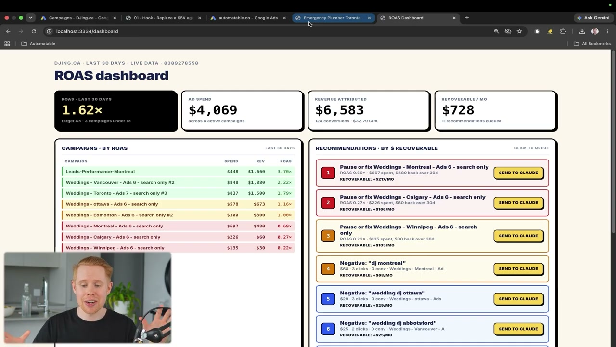
Task: Click the ROAS 1.62× summary card
Action: pyautogui.click(x=116, y=111)
